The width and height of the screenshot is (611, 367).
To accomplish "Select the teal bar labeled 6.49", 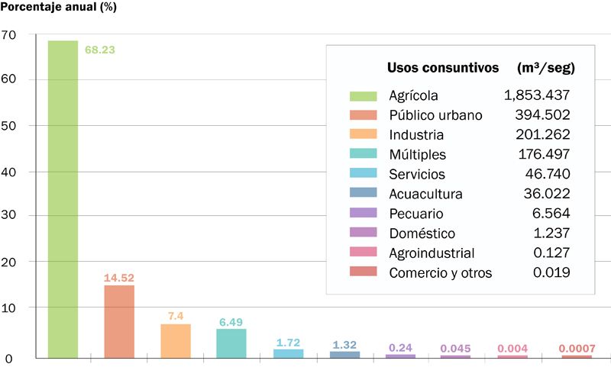I will tap(231, 343).
